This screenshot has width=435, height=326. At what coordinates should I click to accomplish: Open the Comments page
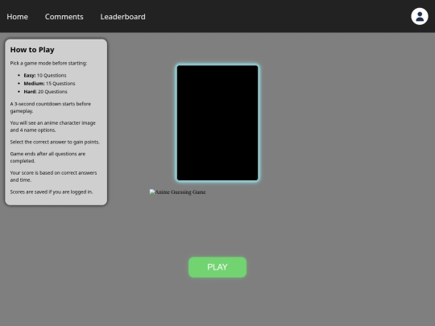(x=64, y=17)
